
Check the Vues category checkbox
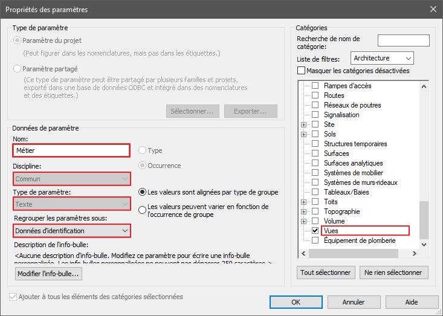(315, 231)
